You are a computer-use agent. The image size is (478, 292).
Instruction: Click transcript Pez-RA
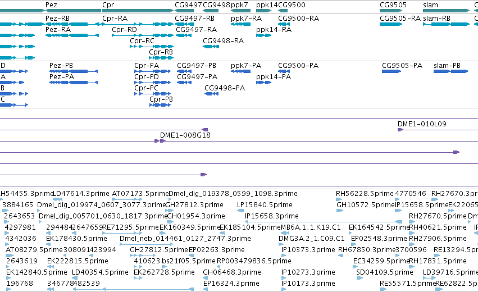point(58,30)
